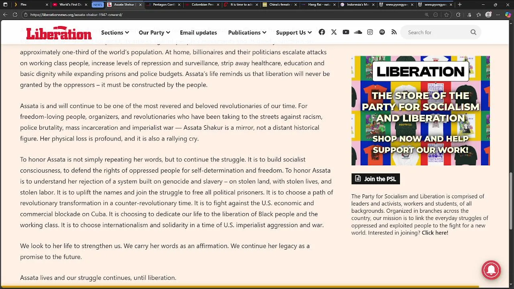Click the Liberation logo
The width and height of the screenshot is (514, 289).
click(x=59, y=33)
